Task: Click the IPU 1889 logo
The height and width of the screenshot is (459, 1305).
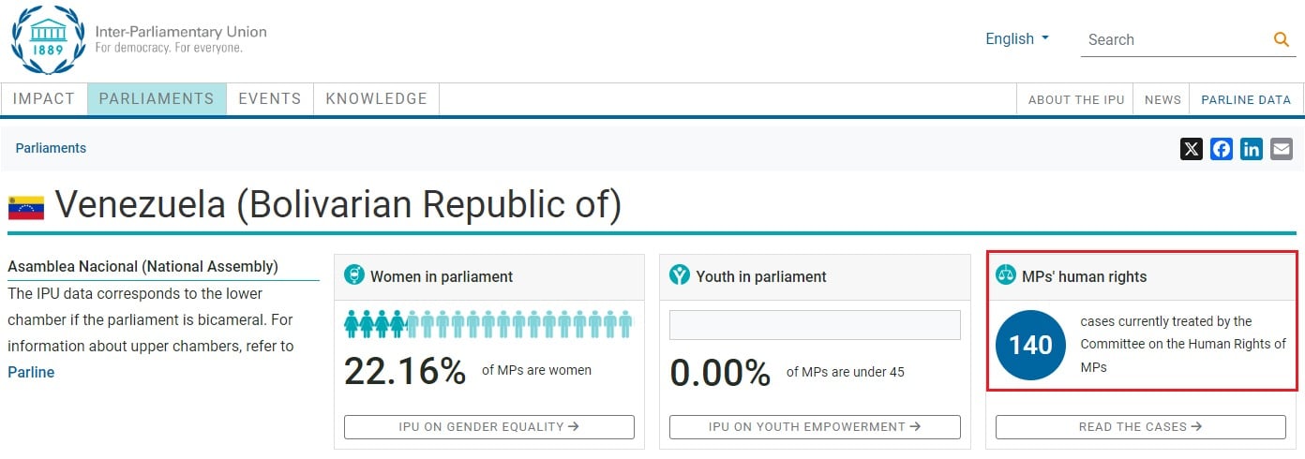Action: (47, 39)
